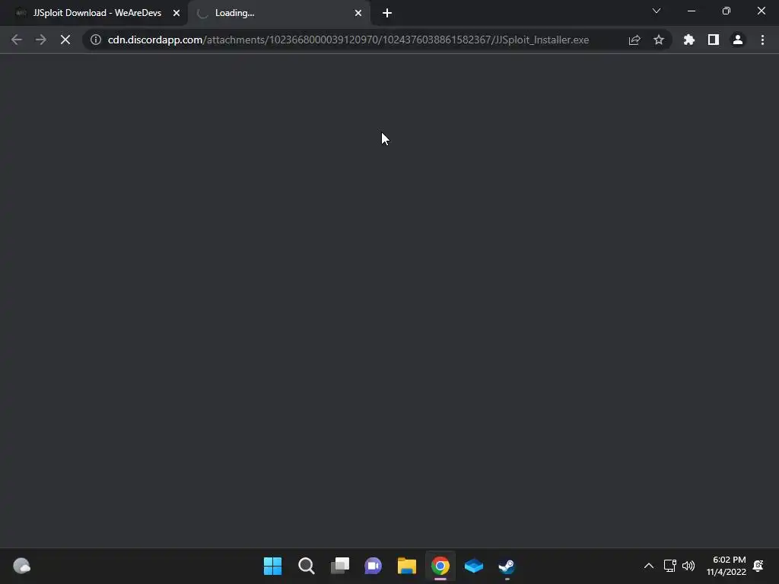Open clock showing 6:02 PM
This screenshot has width=779, height=584.
727,566
